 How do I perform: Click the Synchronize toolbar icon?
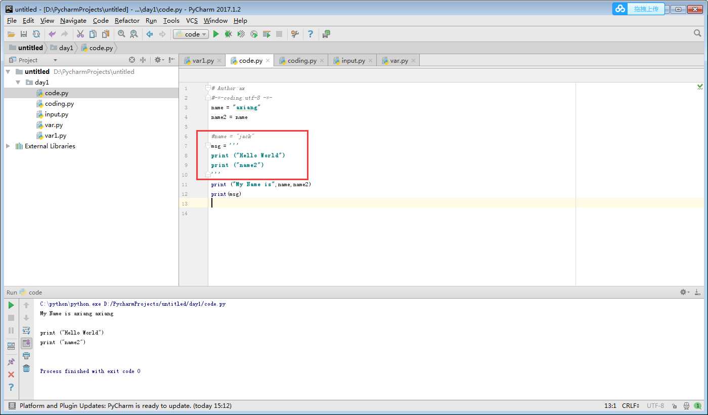[x=36, y=34]
